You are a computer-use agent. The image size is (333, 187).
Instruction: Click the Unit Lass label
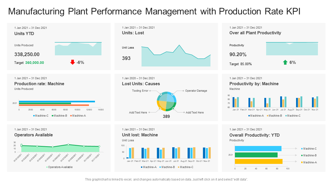click(x=128, y=48)
